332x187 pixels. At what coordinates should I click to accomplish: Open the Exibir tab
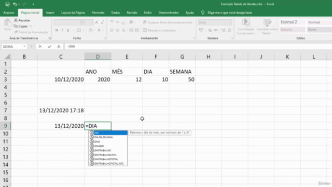(x=148, y=12)
